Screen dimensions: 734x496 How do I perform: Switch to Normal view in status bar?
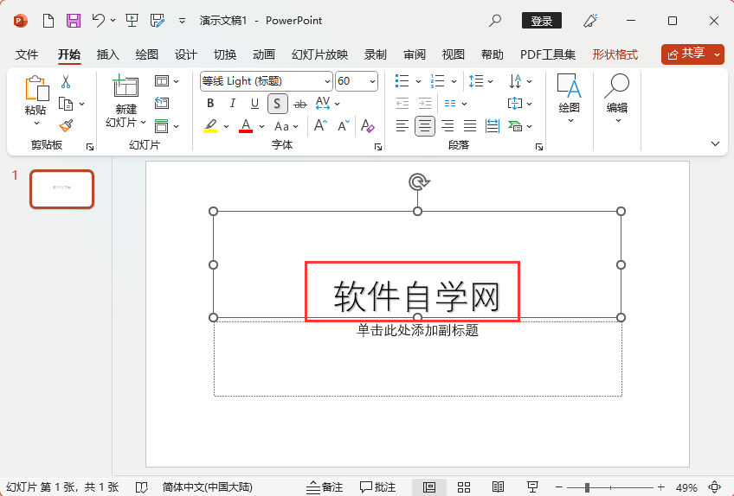point(429,487)
